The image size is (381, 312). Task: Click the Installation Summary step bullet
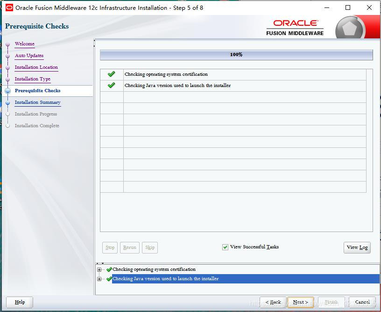8,102
